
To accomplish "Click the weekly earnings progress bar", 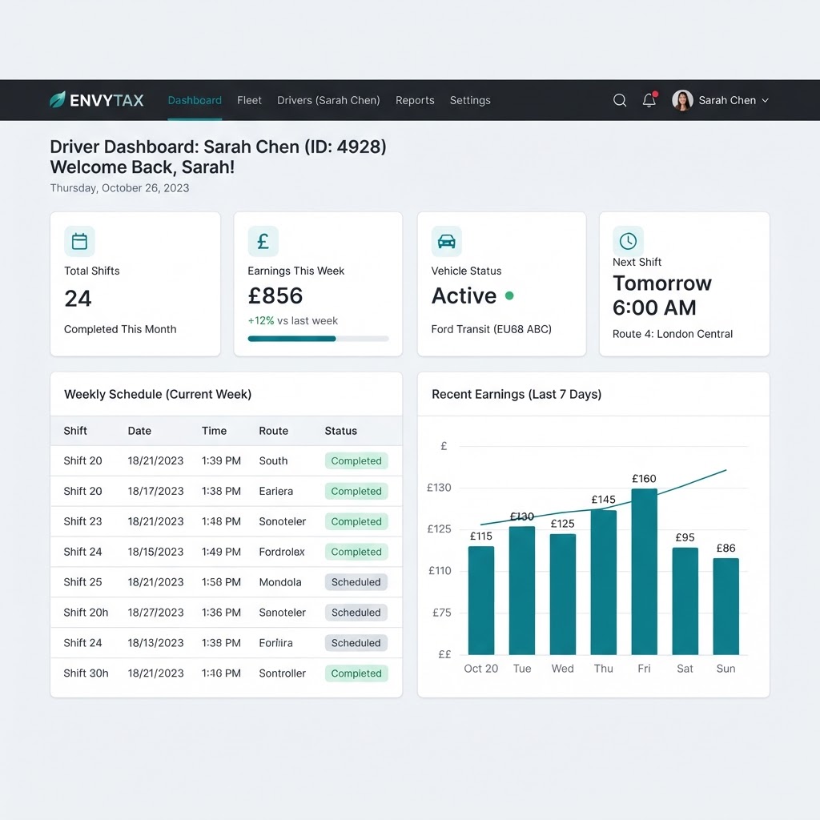I will (x=318, y=339).
